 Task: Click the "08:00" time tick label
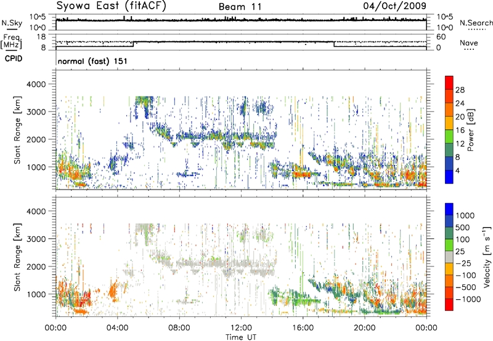coord(179,328)
